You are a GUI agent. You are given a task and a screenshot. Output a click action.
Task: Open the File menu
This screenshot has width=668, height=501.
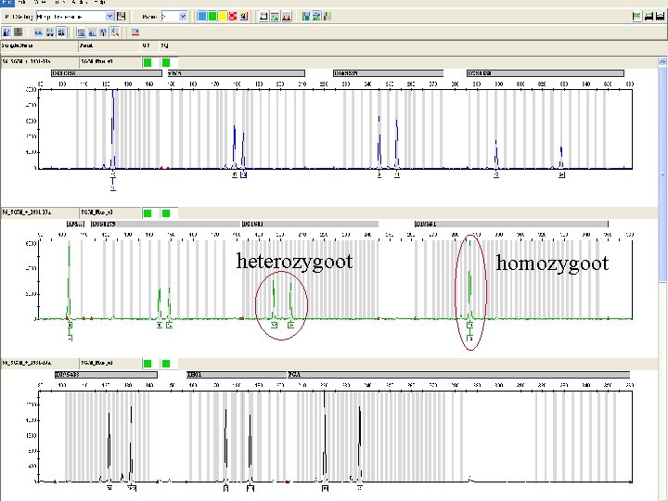[x=5, y=3]
